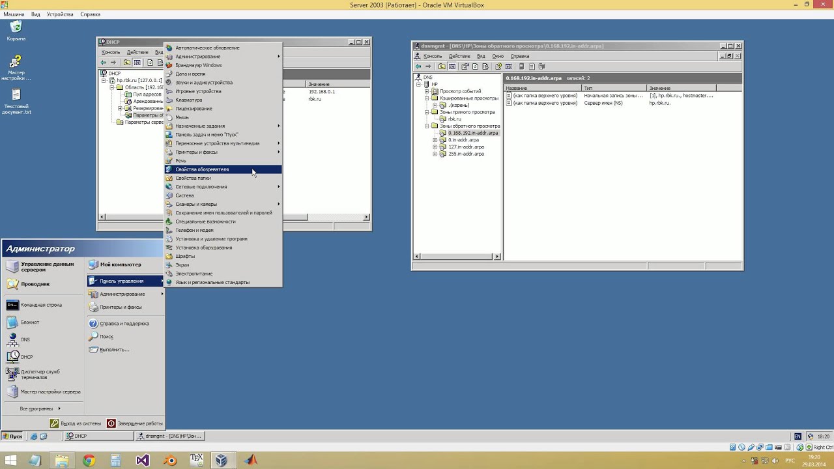Open Установка и удаление программ entry

coord(223,238)
